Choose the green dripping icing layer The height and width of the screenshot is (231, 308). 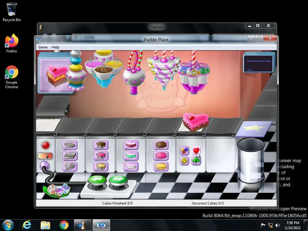coord(131,156)
